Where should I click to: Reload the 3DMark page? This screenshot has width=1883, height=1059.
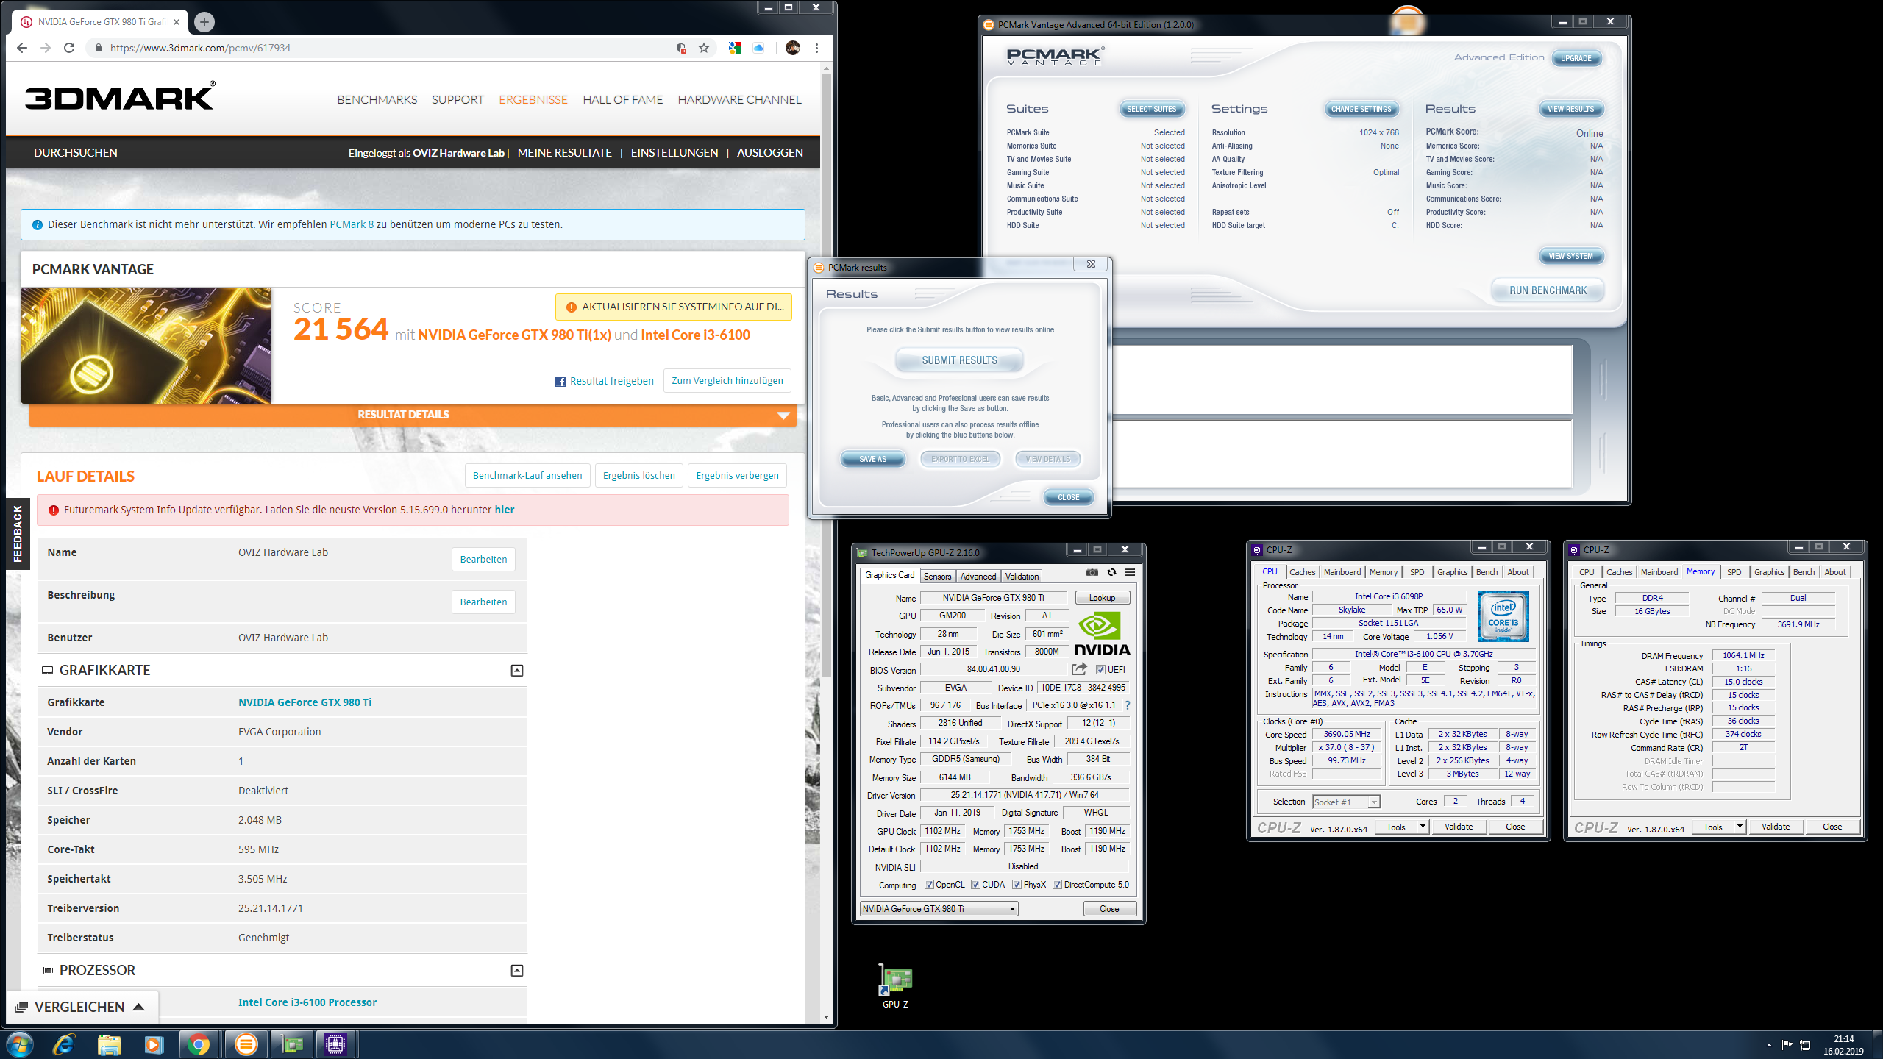click(x=69, y=48)
